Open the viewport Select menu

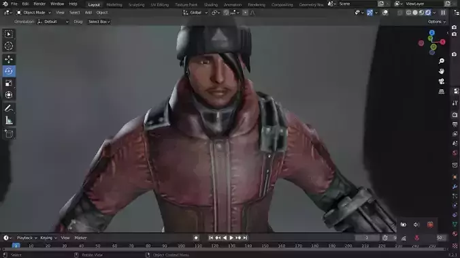(75, 13)
